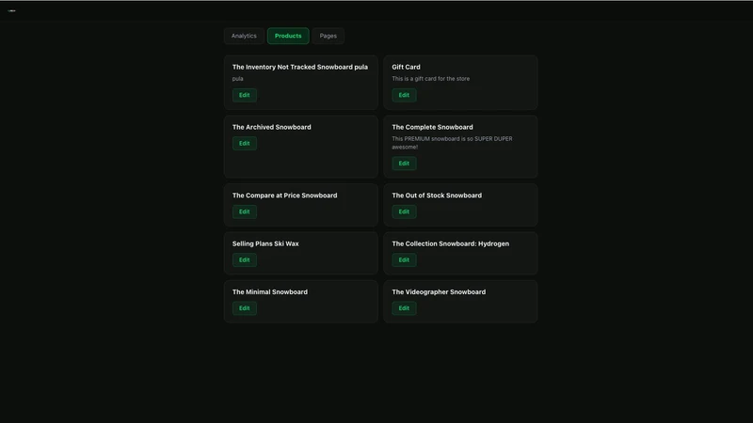Click 'The Out of Stock Snowboard' title
Image resolution: width=753 pixels, height=423 pixels.
point(437,196)
